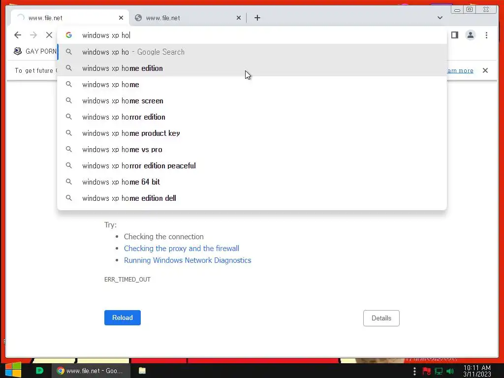Click search icon beside 'windows xp home screen'

pyautogui.click(x=69, y=100)
